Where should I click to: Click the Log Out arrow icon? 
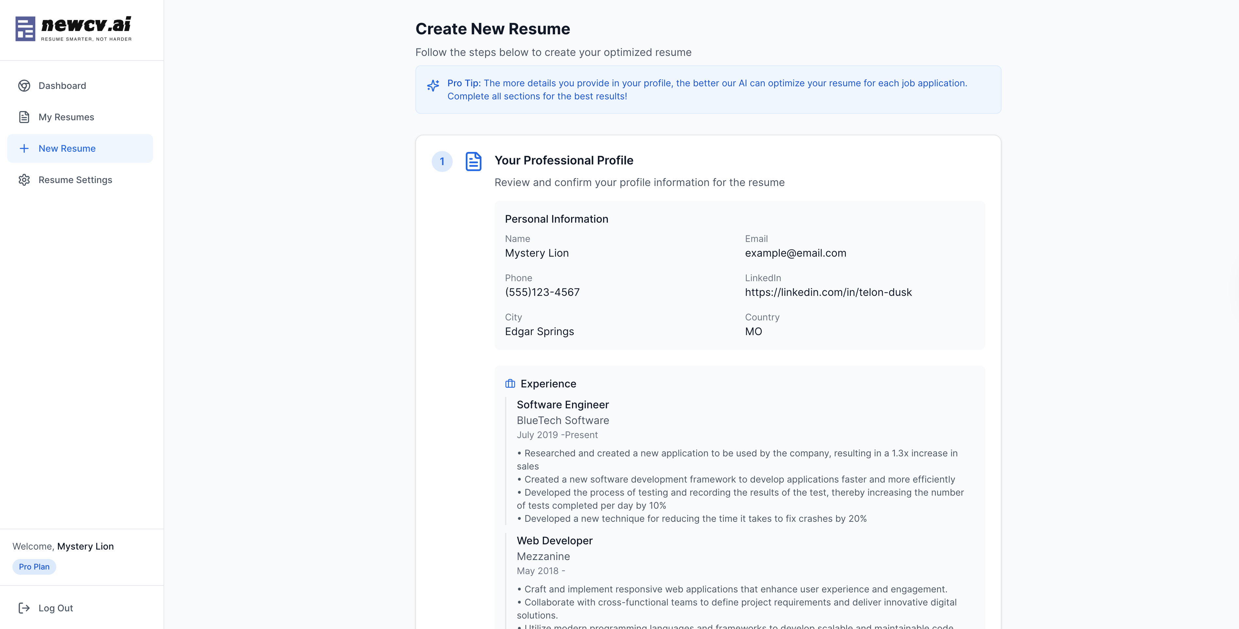click(x=24, y=608)
